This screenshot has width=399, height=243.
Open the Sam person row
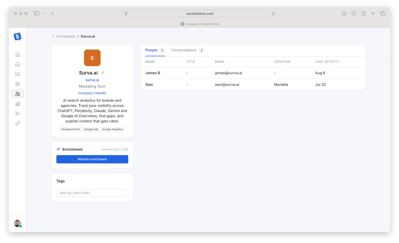[x=253, y=85]
